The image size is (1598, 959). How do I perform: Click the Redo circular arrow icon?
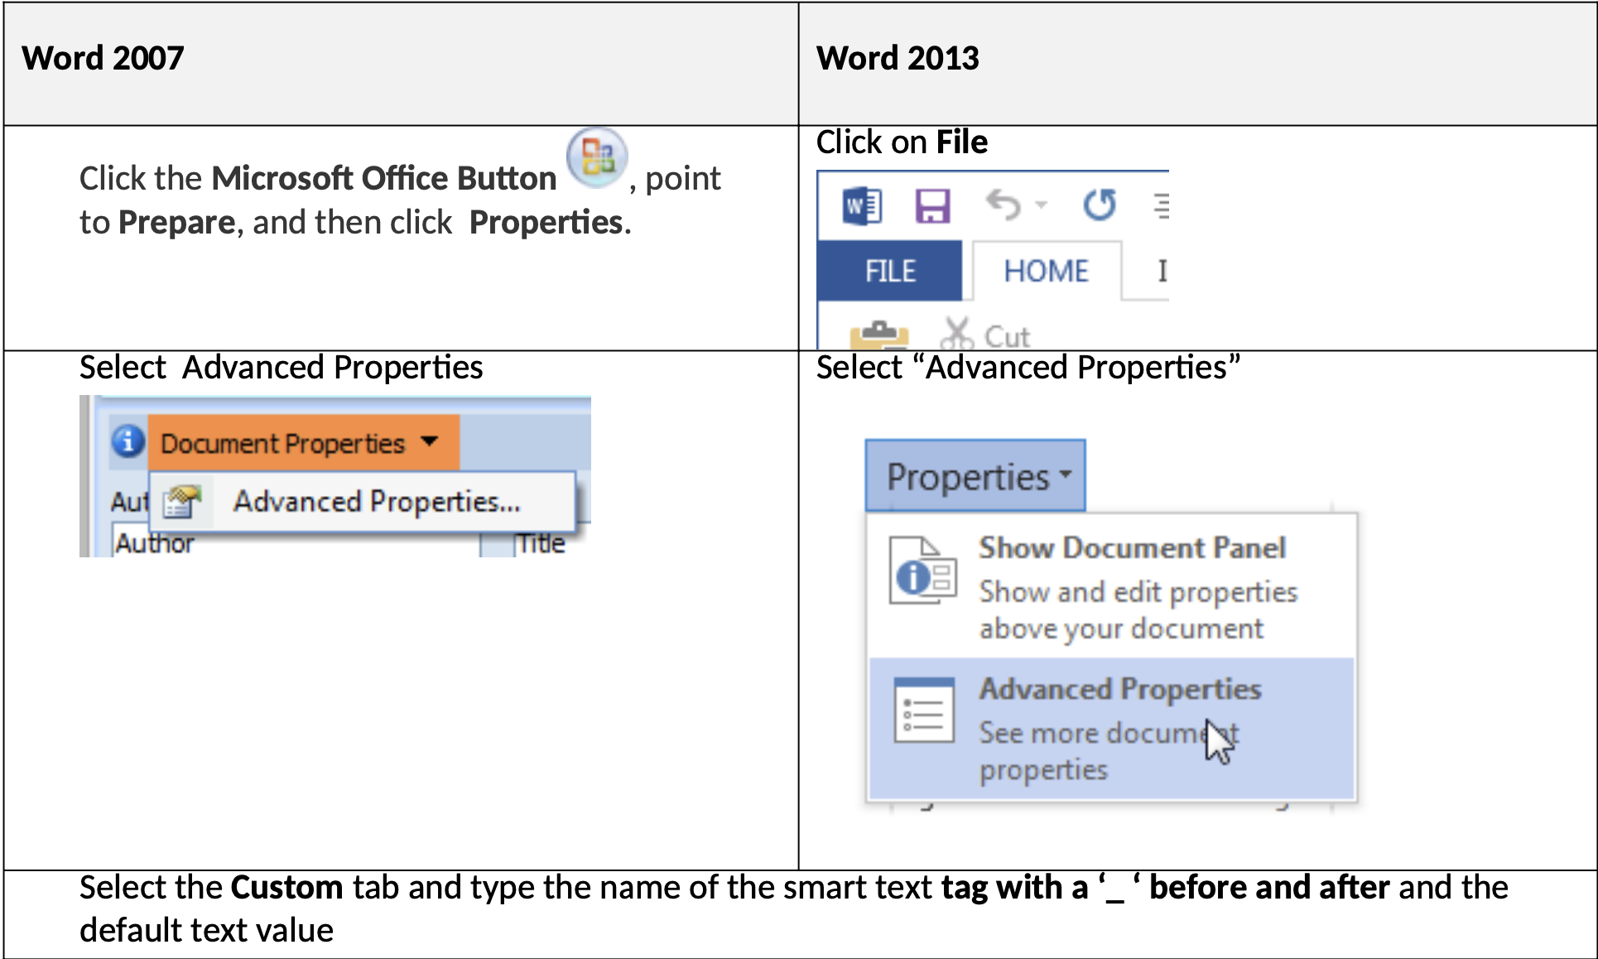pyautogui.click(x=1100, y=205)
